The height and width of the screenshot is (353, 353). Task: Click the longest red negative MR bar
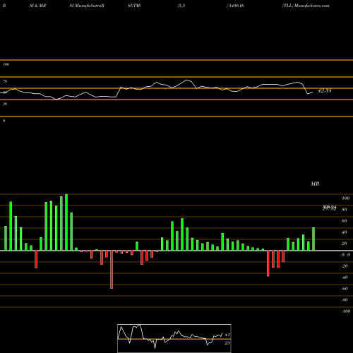112,270
